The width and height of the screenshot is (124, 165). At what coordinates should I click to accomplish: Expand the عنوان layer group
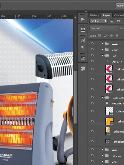(x=102, y=49)
